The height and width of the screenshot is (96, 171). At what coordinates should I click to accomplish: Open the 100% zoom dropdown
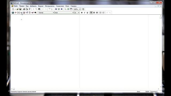80,9
